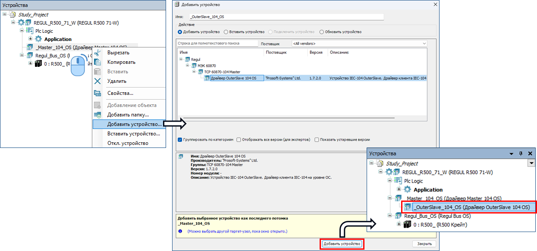
Task: Expand the Application node in left tree
Action: pos(30,39)
